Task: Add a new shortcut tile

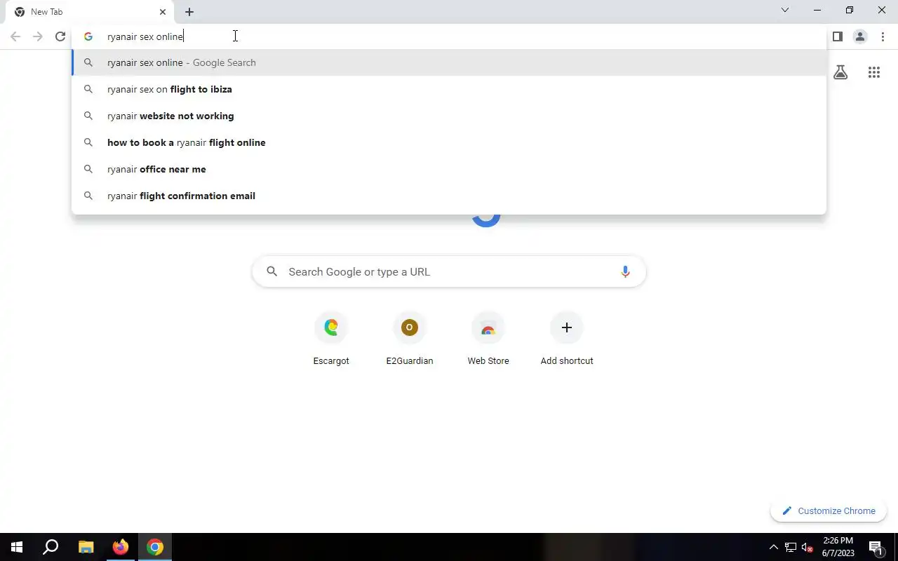Action: [x=567, y=340]
